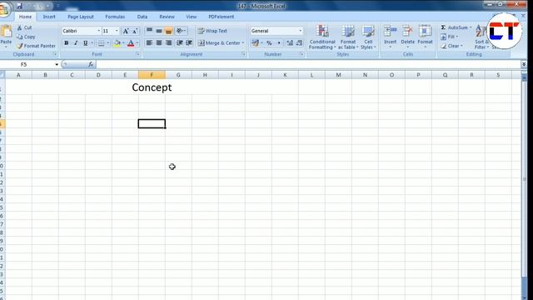Open the text Orientation button
Viewport: 533px width, 300px height.
tap(181, 31)
